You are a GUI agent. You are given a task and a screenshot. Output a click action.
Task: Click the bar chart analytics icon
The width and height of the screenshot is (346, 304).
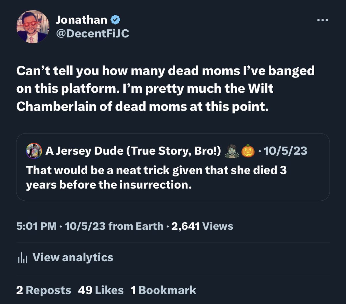point(22,258)
